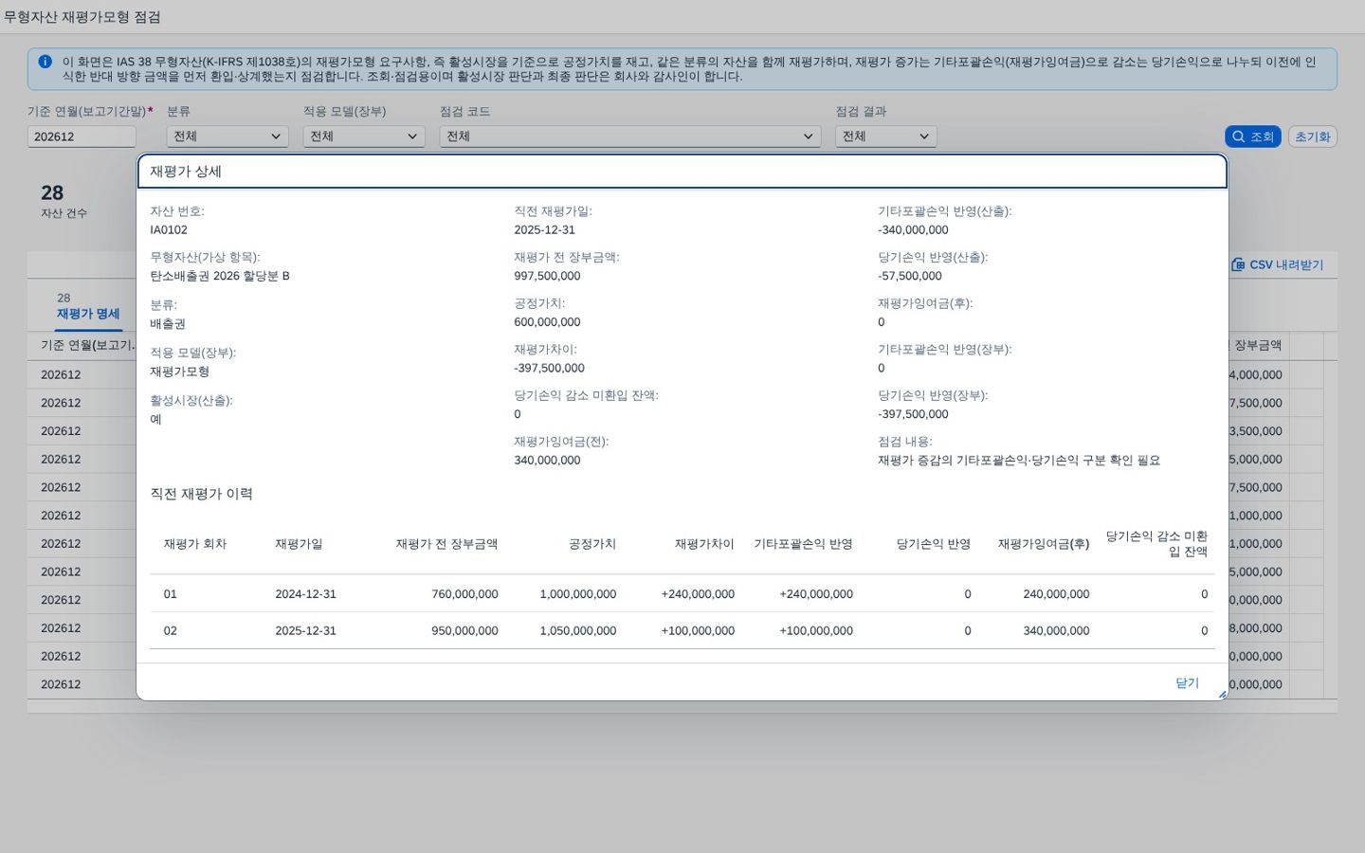Click the asset number value IA0102

coord(169,229)
